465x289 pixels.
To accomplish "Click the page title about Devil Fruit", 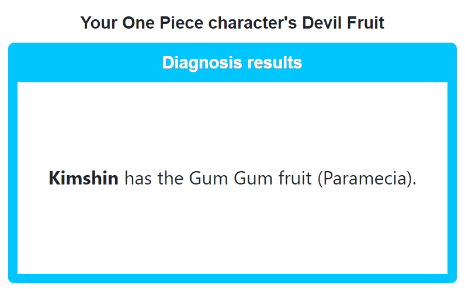I will point(232,23).
